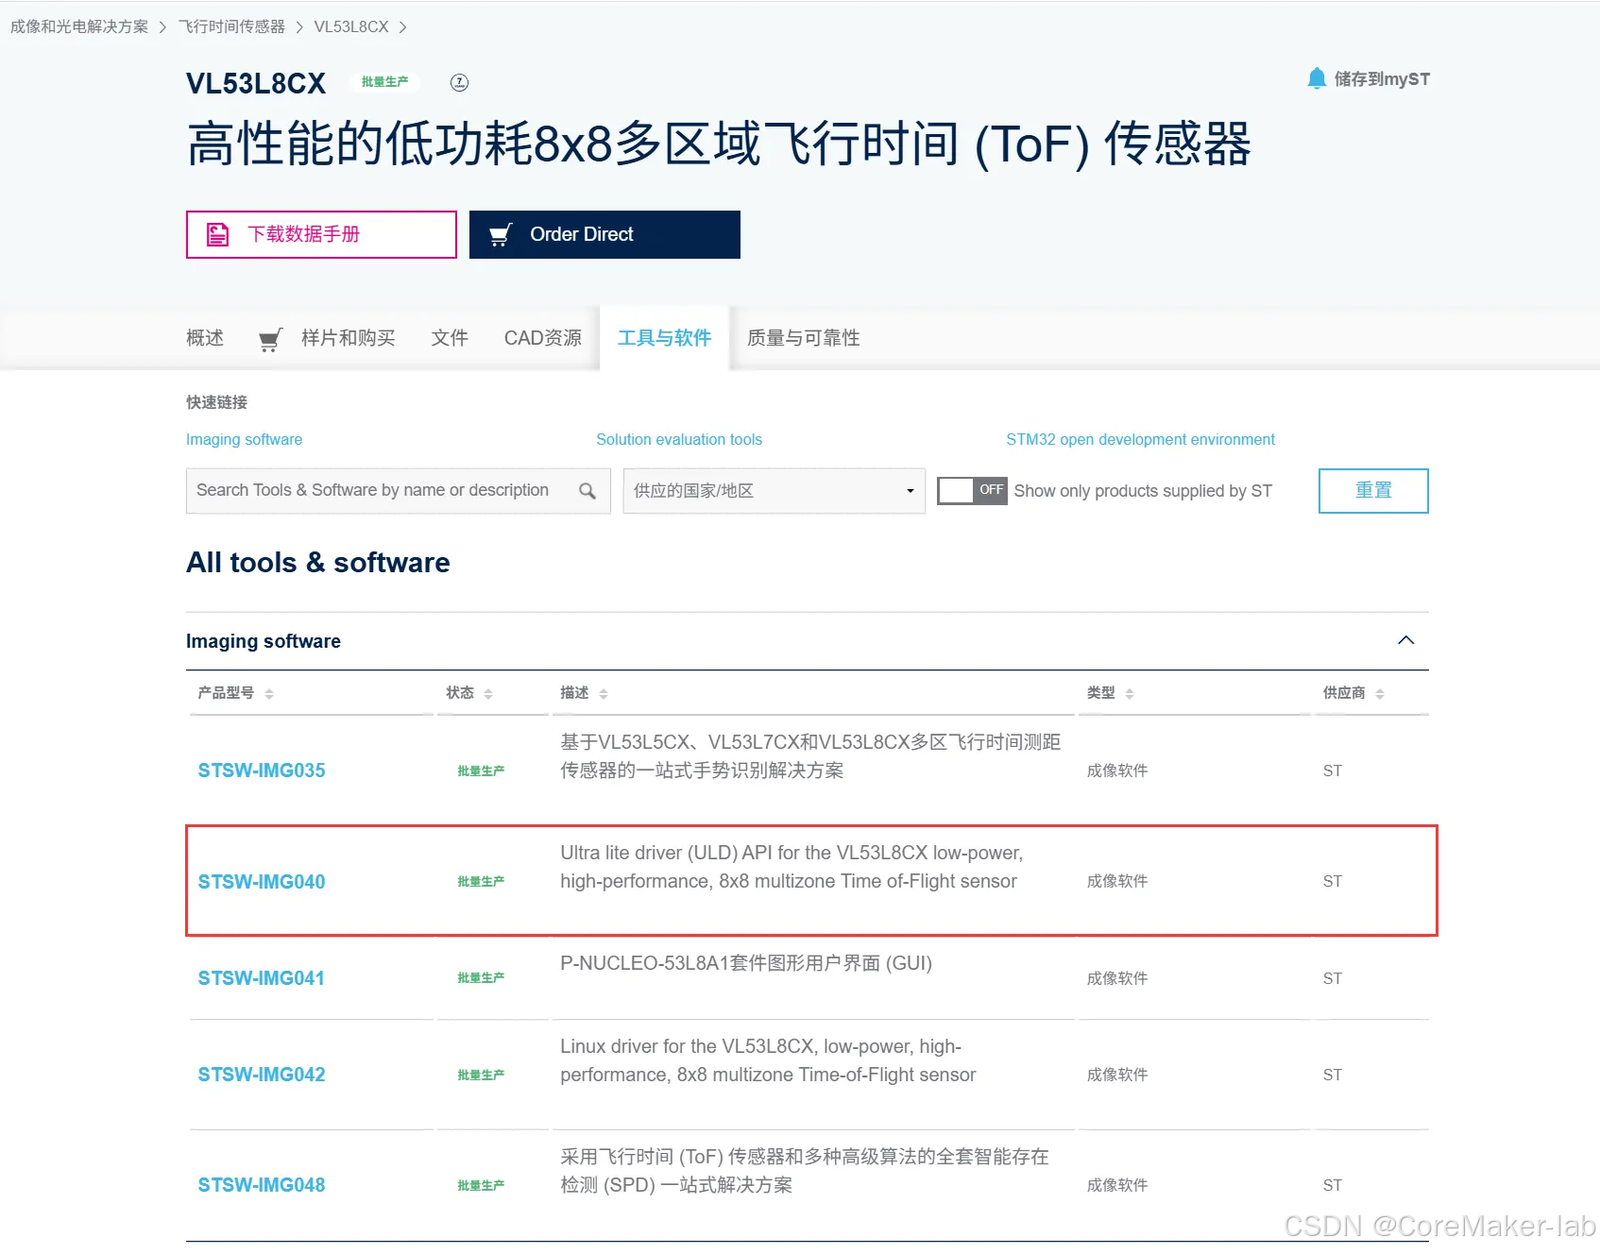
Task: Click the cart icon in the Order Direct button
Action: (501, 234)
